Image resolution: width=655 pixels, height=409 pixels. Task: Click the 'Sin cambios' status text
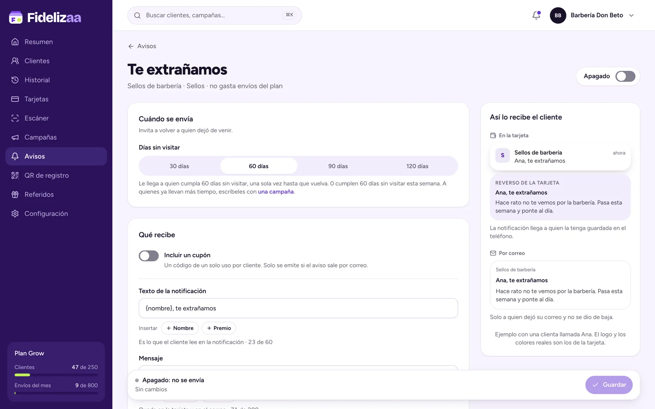(151, 389)
